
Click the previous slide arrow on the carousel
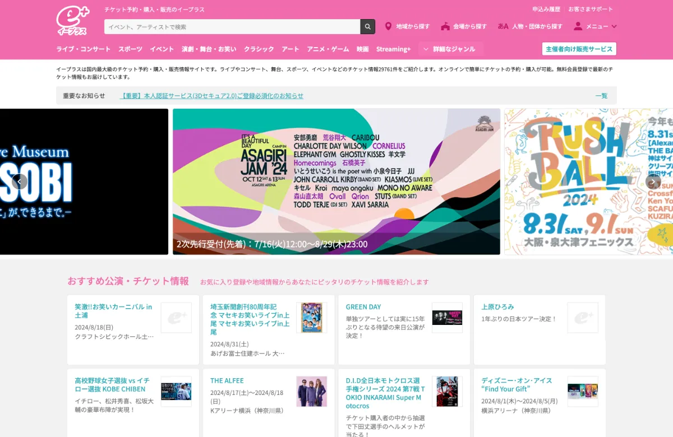(x=20, y=182)
